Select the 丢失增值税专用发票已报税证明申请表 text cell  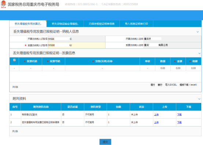(41, 122)
